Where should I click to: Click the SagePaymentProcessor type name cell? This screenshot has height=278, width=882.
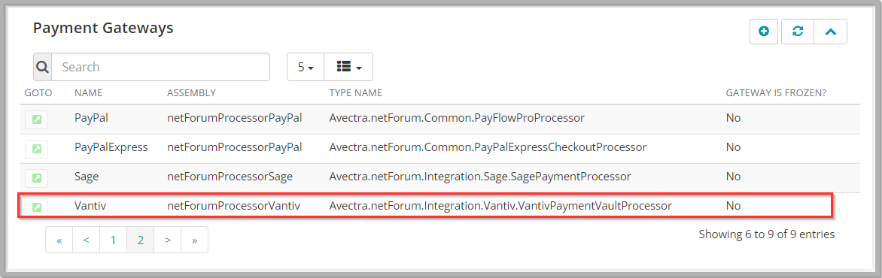480,177
